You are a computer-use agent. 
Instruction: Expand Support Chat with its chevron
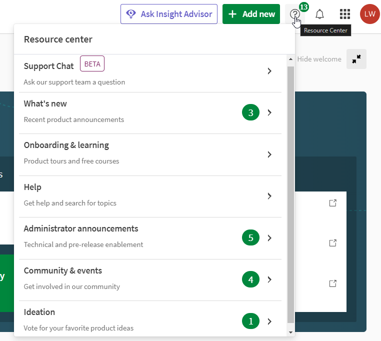pyautogui.click(x=269, y=71)
